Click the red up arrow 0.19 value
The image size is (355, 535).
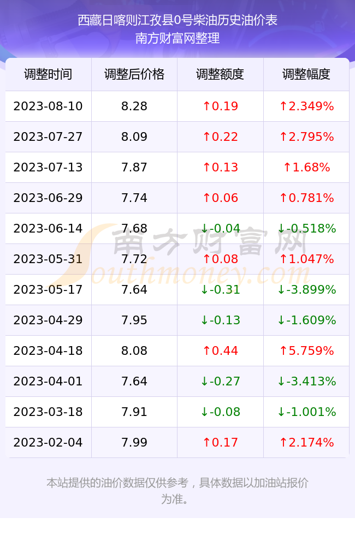[220, 106]
